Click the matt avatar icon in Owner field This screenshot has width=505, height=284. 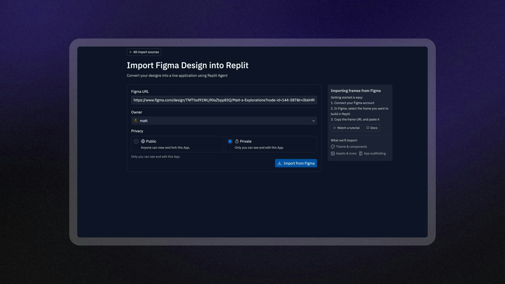coord(136,121)
